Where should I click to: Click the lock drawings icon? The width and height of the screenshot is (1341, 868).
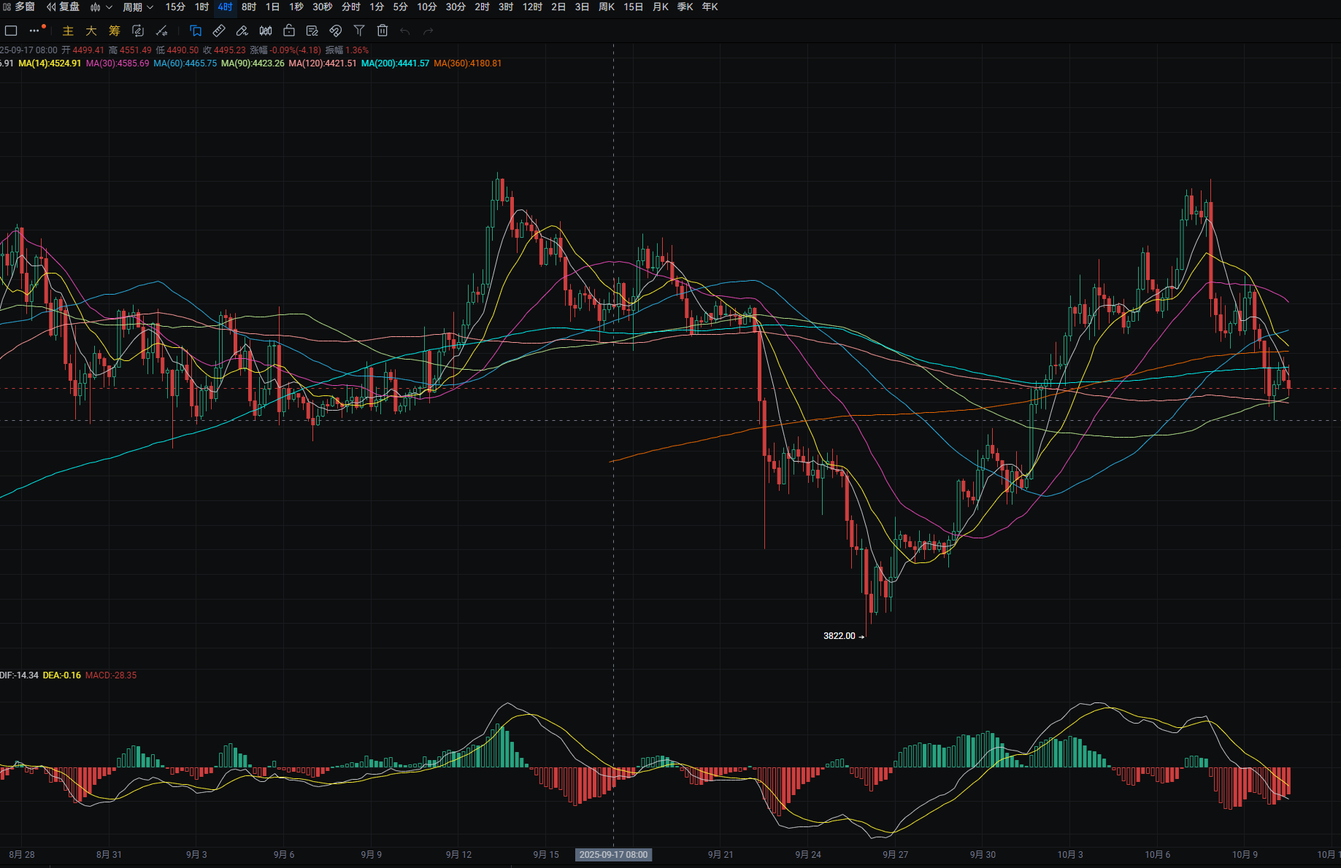tap(289, 31)
